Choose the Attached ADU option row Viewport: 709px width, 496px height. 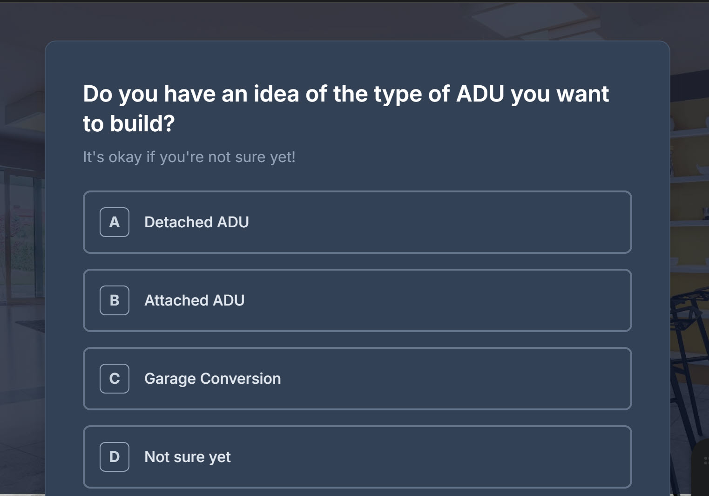coord(419,300)
